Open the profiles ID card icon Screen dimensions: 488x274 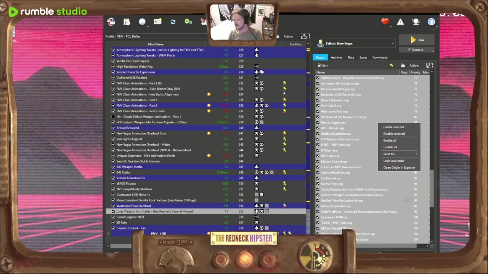(157, 22)
